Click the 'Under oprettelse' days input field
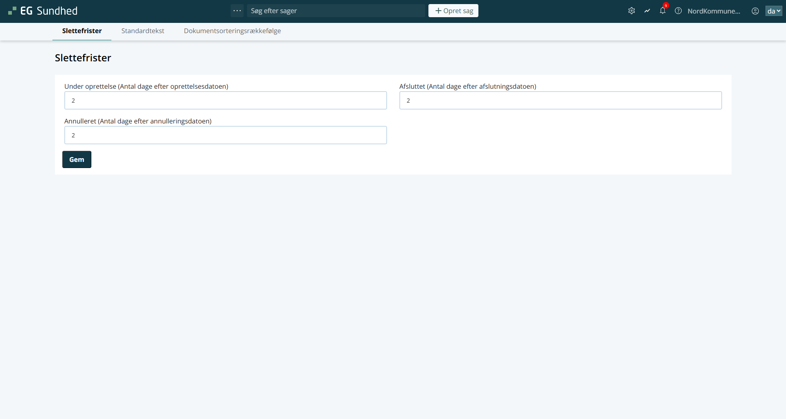The image size is (786, 419). coord(225,101)
